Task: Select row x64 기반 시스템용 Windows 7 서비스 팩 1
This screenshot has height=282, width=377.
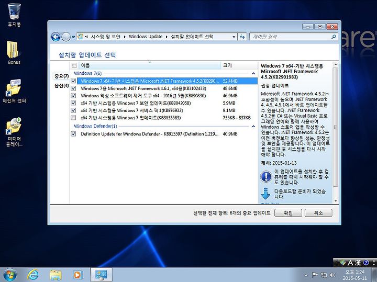Action: pyautogui.click(x=164, y=110)
